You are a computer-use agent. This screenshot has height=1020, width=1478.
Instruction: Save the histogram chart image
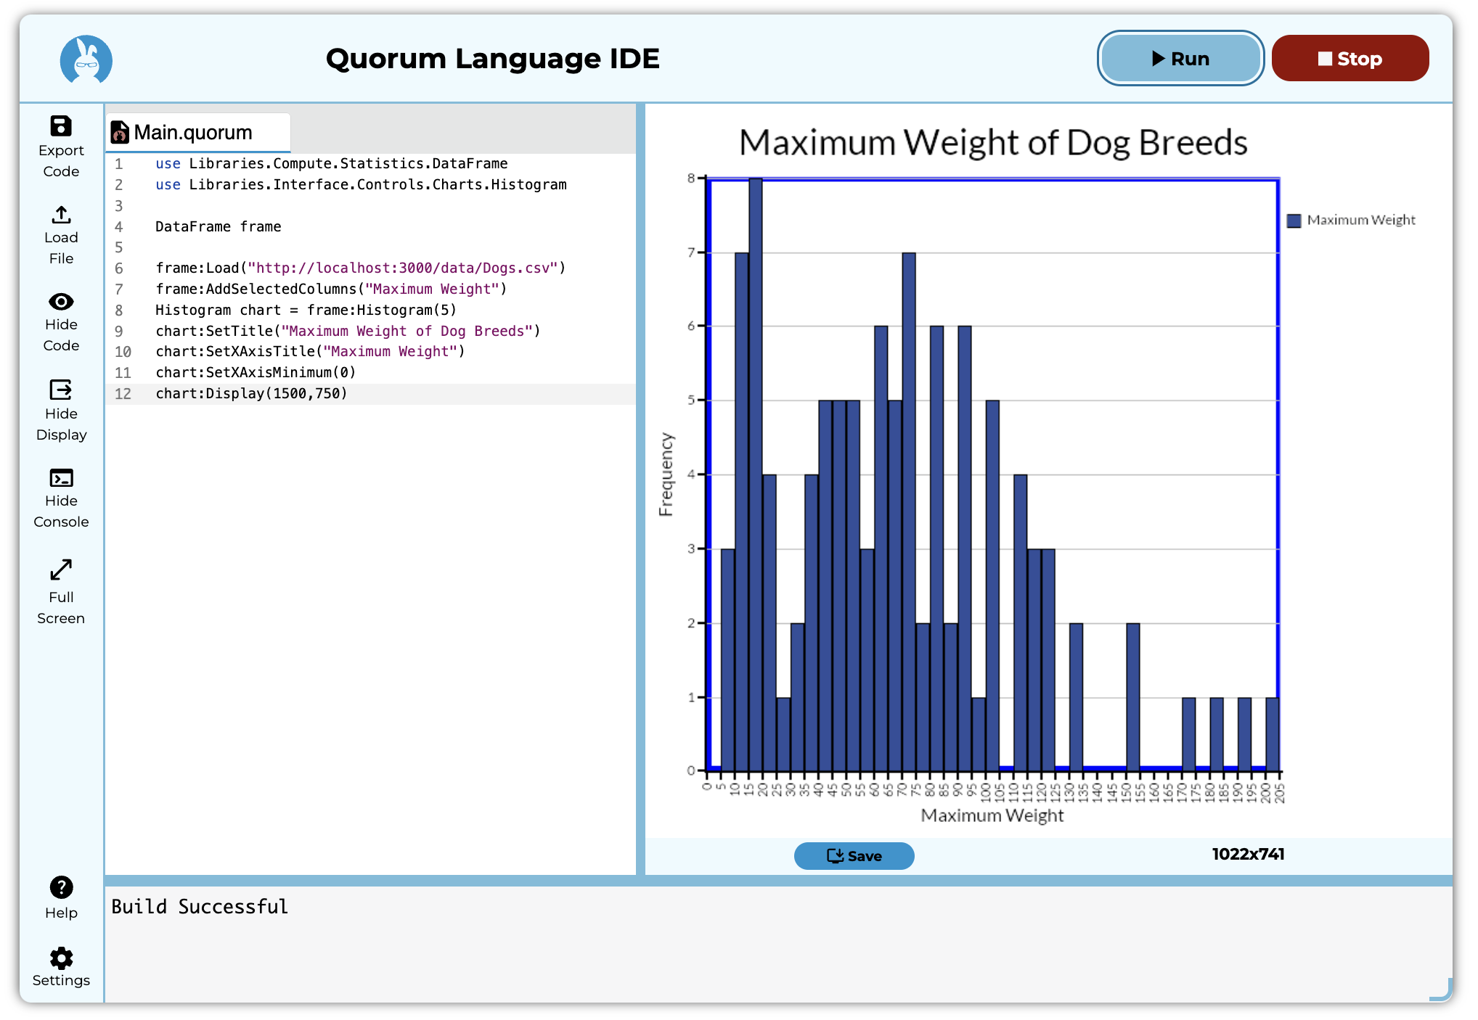[854, 856]
